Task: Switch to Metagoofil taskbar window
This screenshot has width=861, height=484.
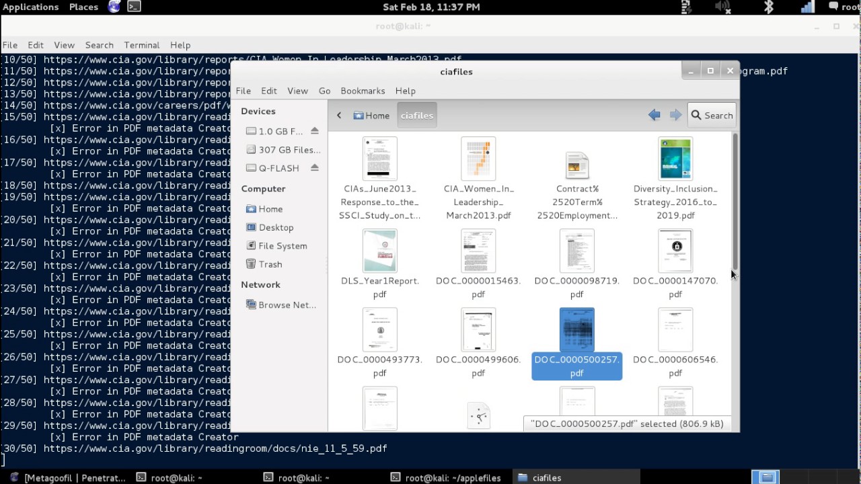Action: pyautogui.click(x=68, y=478)
